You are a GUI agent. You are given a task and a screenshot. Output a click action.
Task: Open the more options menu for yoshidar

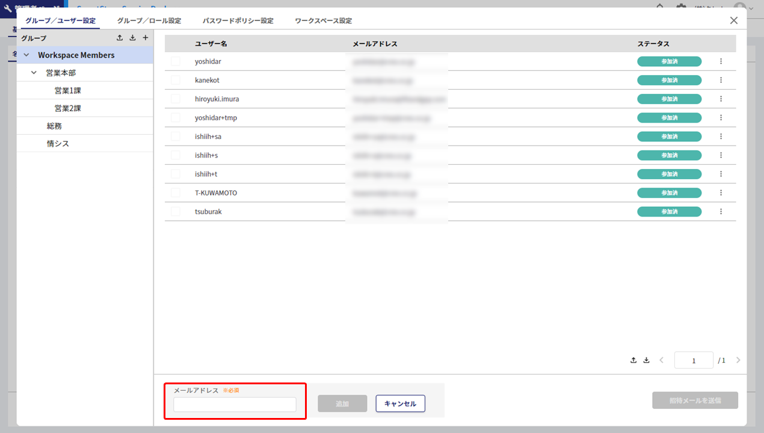[x=721, y=61]
